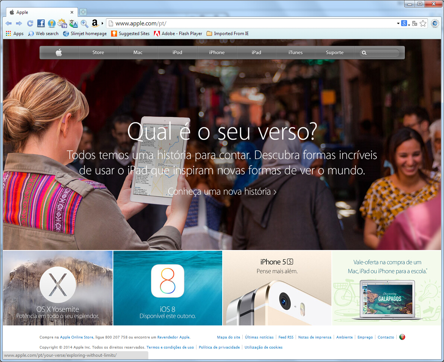
Task: Maximize the browser window
Action: tap(420, 4)
